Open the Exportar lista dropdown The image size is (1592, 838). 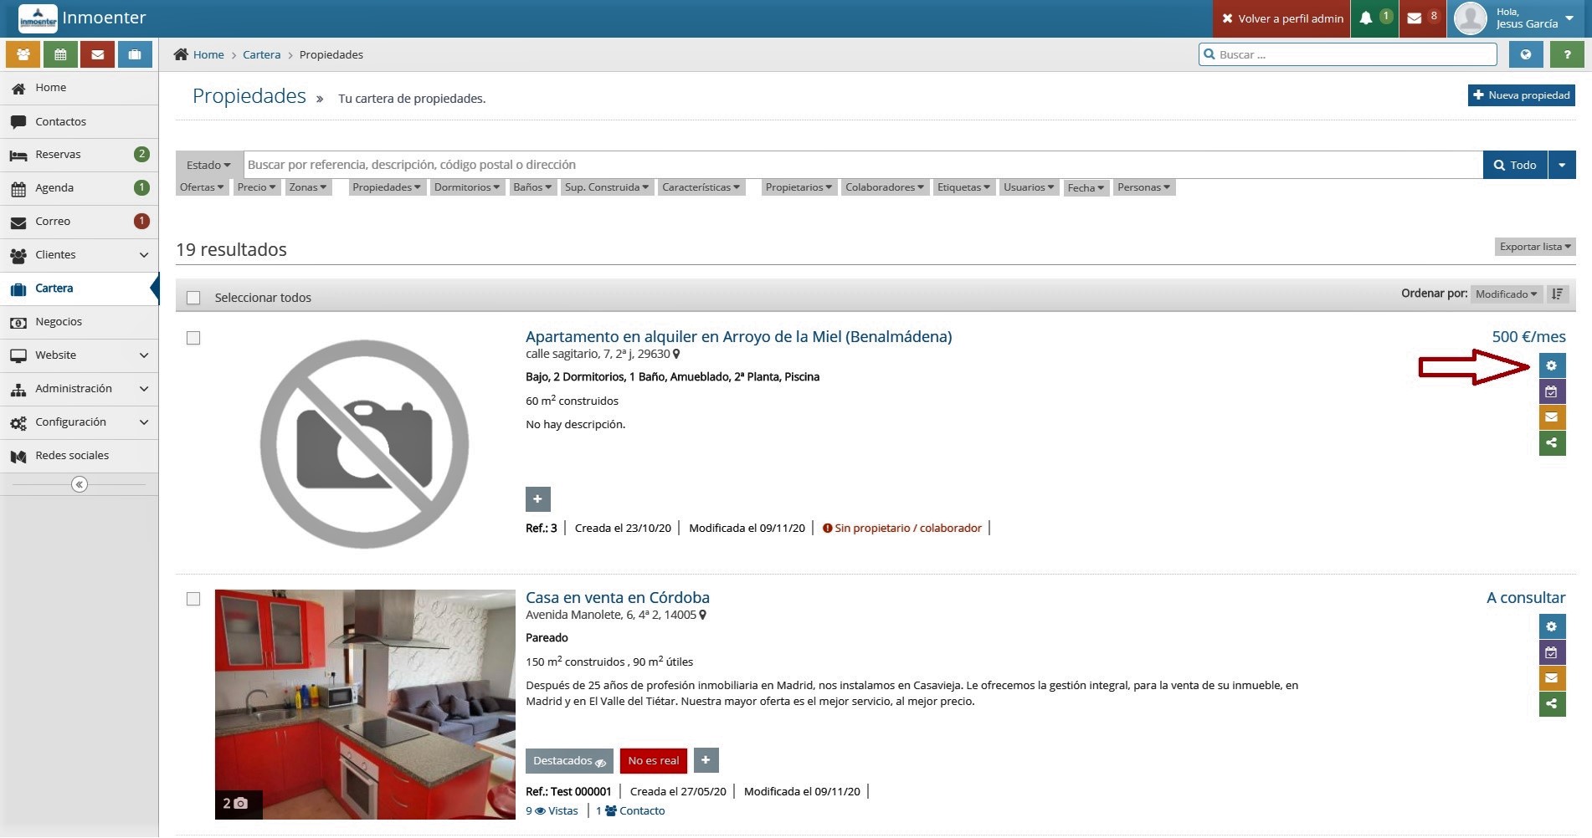1535,247
